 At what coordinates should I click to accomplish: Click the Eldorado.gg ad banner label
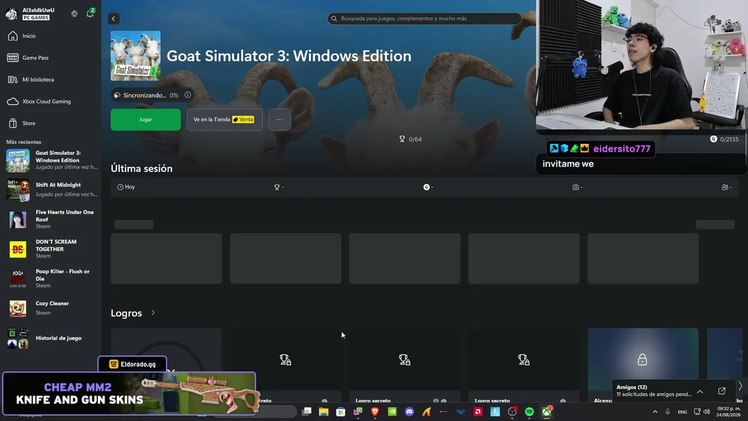click(x=133, y=364)
